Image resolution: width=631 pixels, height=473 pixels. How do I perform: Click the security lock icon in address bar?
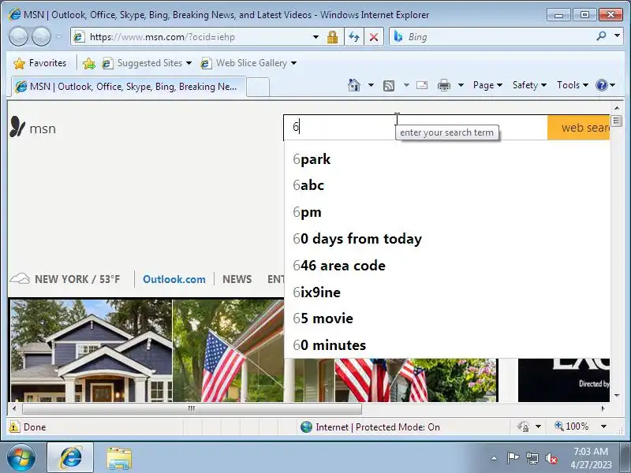pyautogui.click(x=332, y=37)
